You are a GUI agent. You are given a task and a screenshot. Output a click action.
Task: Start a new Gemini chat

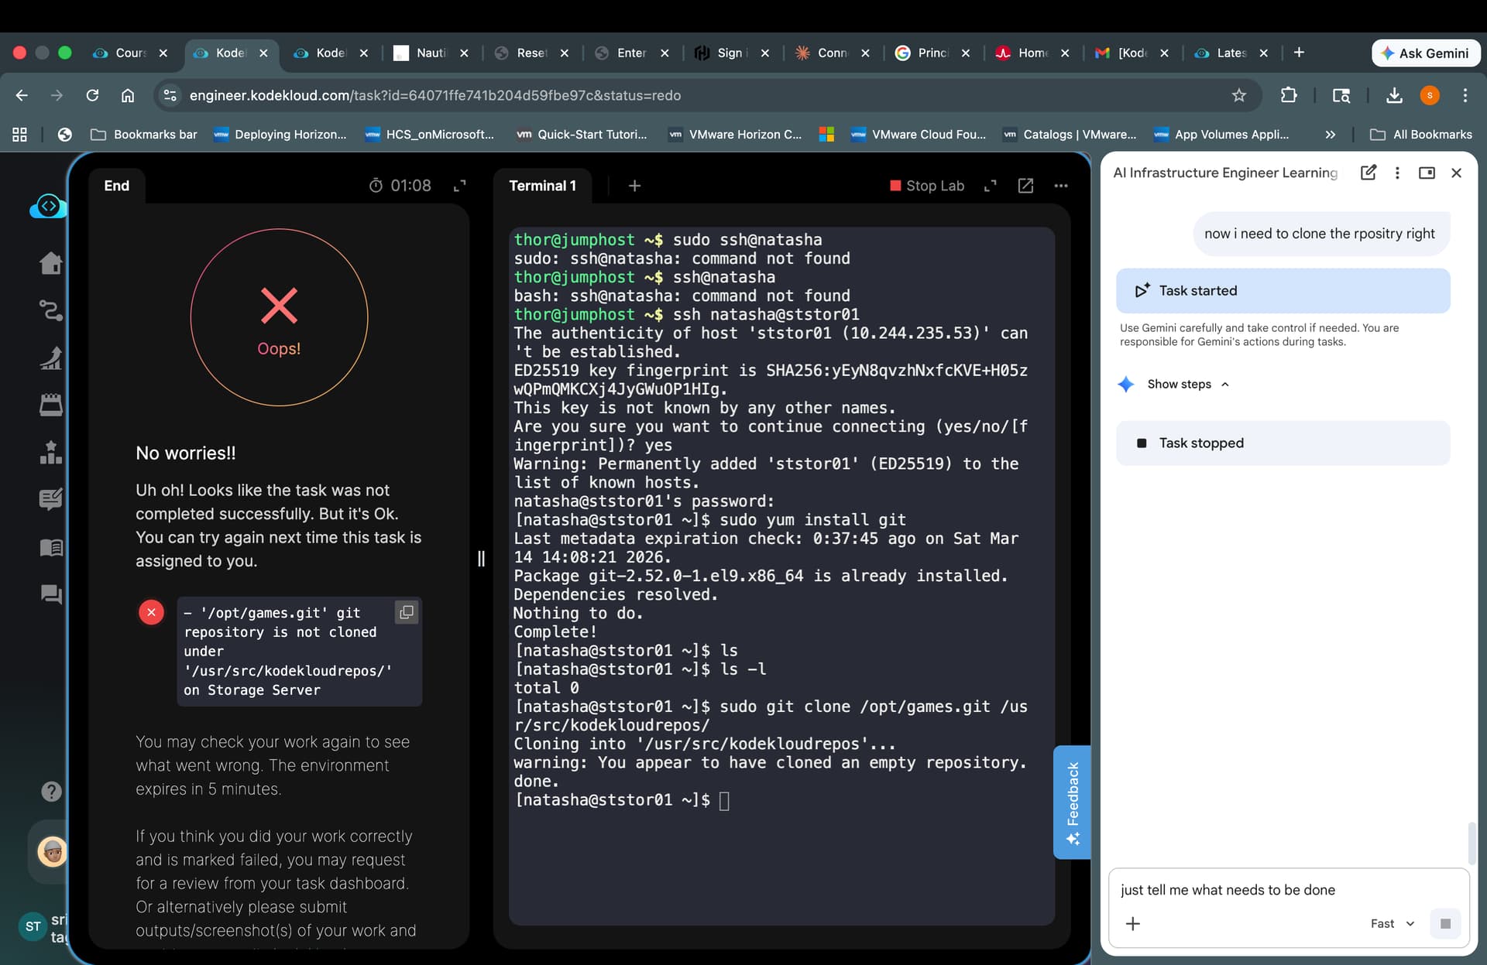coord(1368,173)
